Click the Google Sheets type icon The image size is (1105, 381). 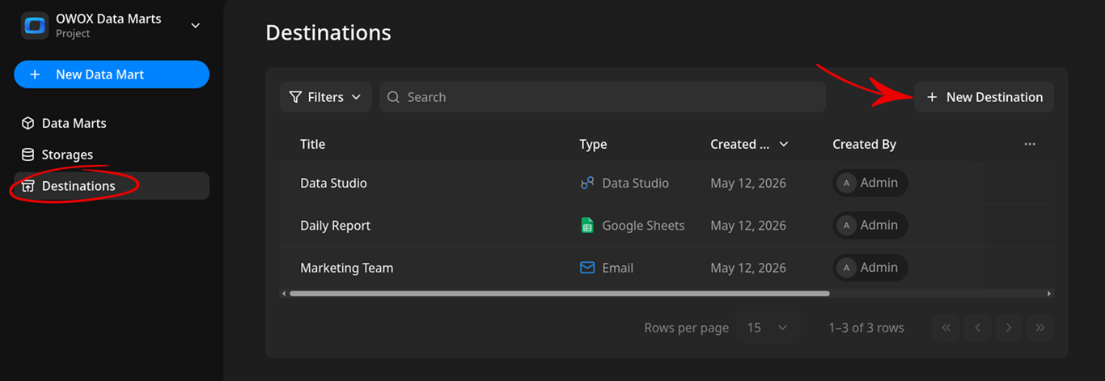[x=587, y=226]
